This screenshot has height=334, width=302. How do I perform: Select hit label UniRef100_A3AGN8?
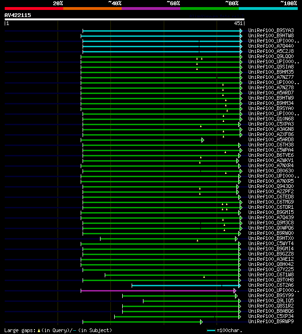coord(271,129)
